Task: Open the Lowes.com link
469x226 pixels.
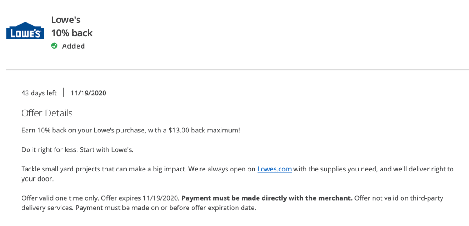Action: pos(274,169)
